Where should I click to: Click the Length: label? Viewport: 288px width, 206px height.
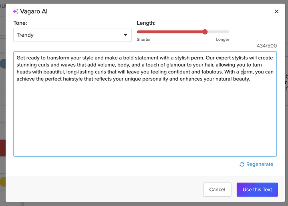click(x=146, y=23)
